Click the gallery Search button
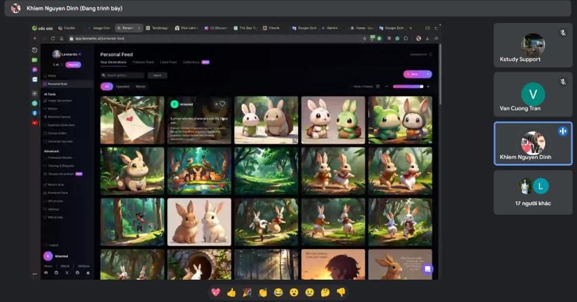577x302 pixels. point(157,75)
